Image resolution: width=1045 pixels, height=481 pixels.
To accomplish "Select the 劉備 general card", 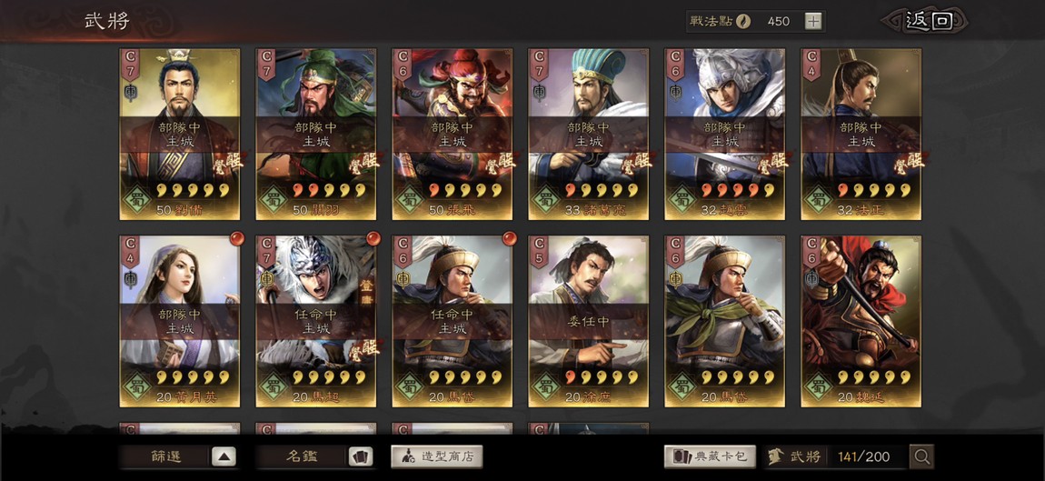I will pos(179,134).
